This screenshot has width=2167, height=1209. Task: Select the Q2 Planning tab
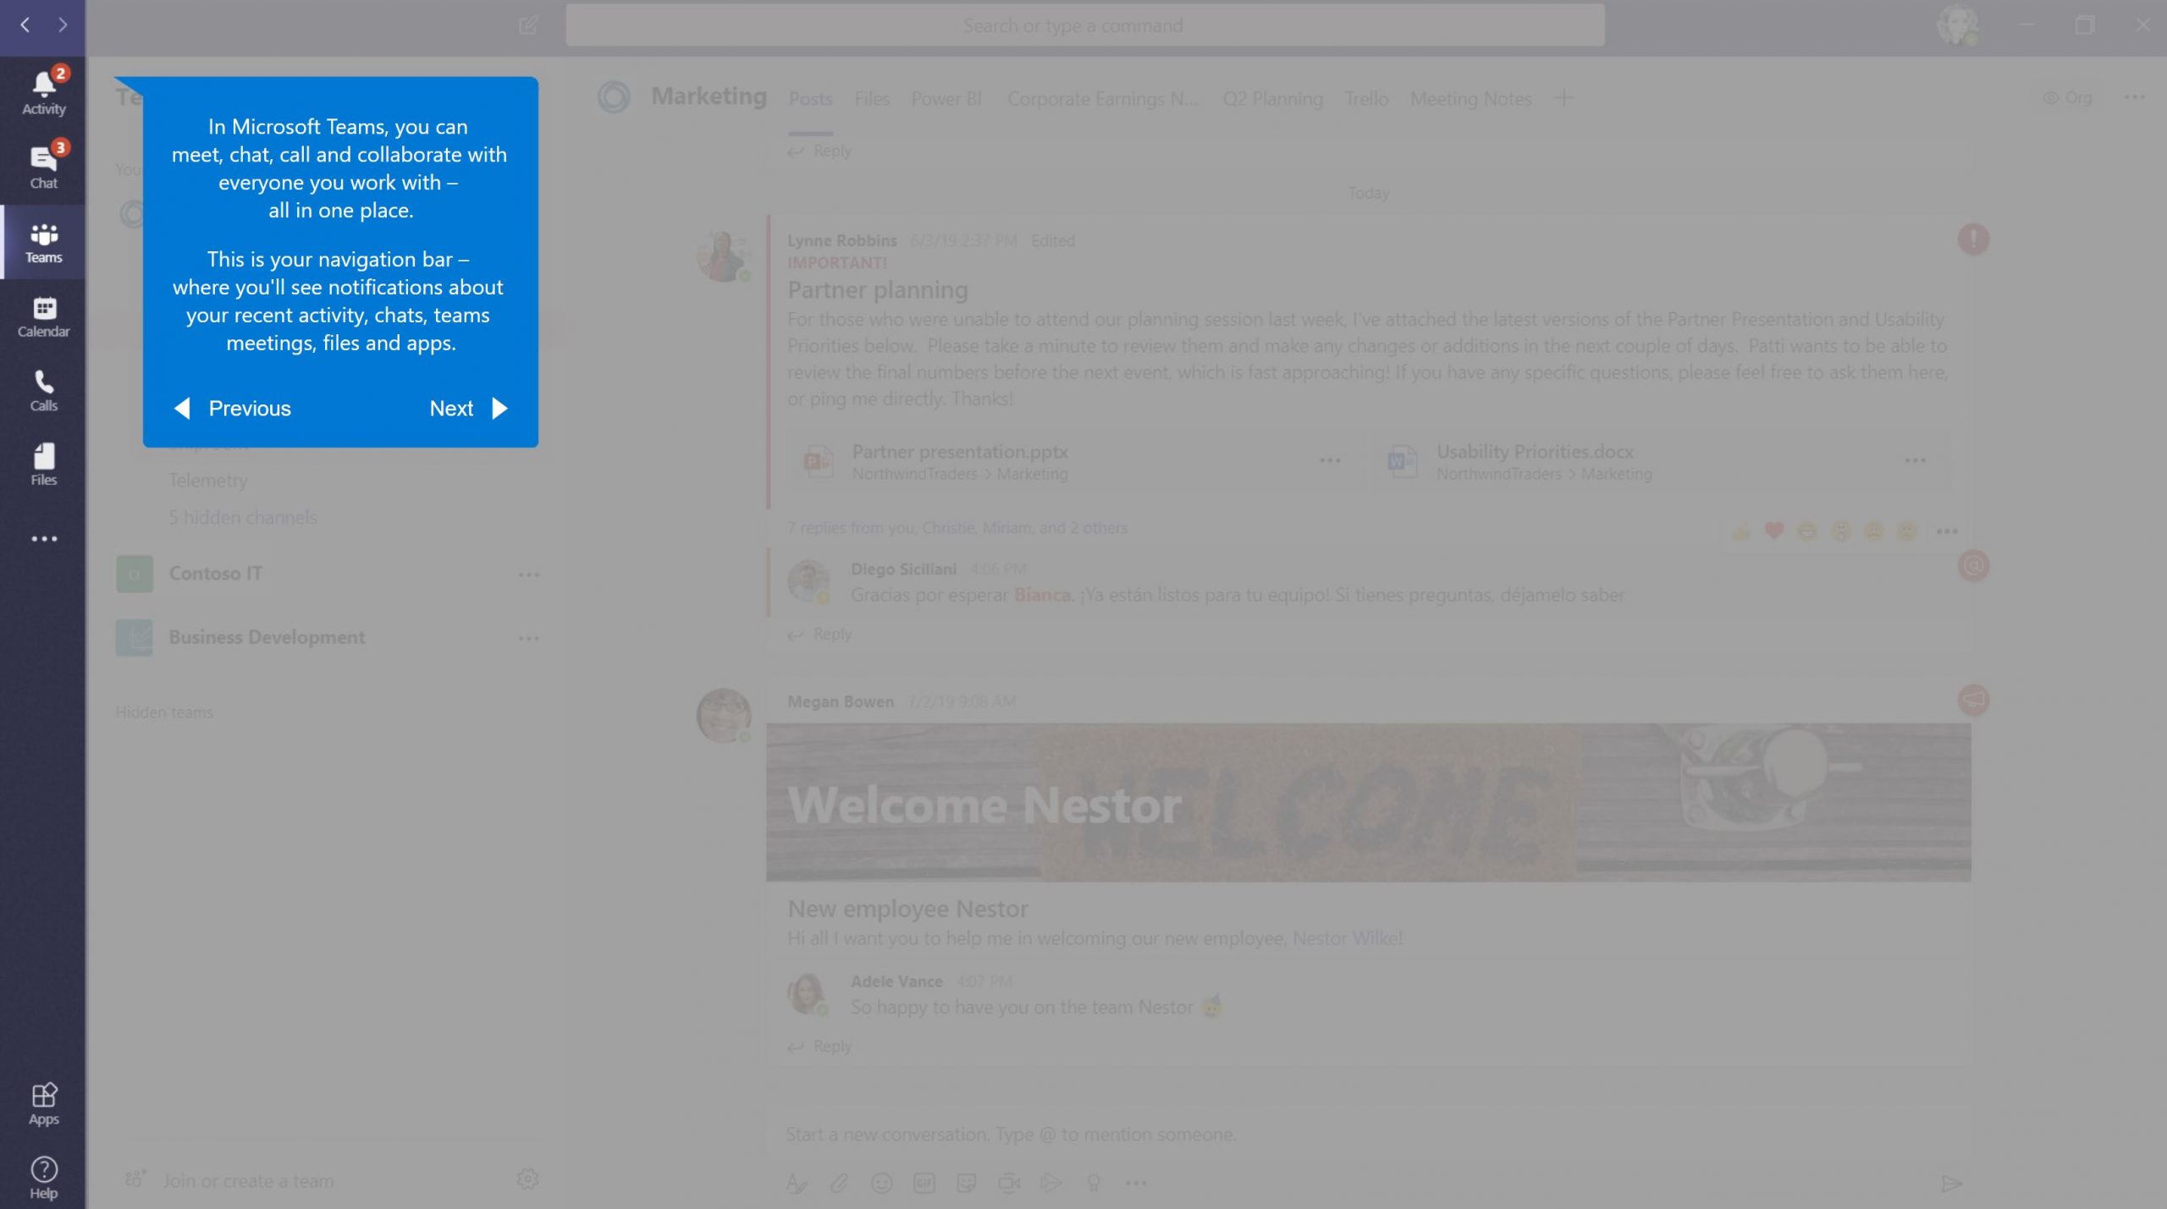(1272, 98)
